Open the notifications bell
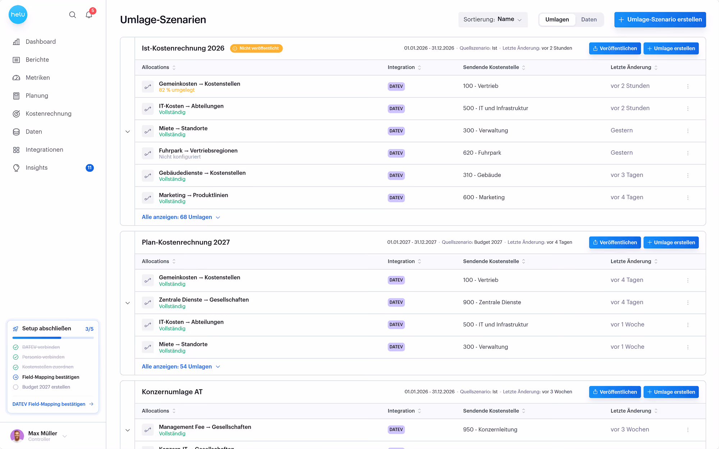The image size is (719, 449). (x=89, y=15)
